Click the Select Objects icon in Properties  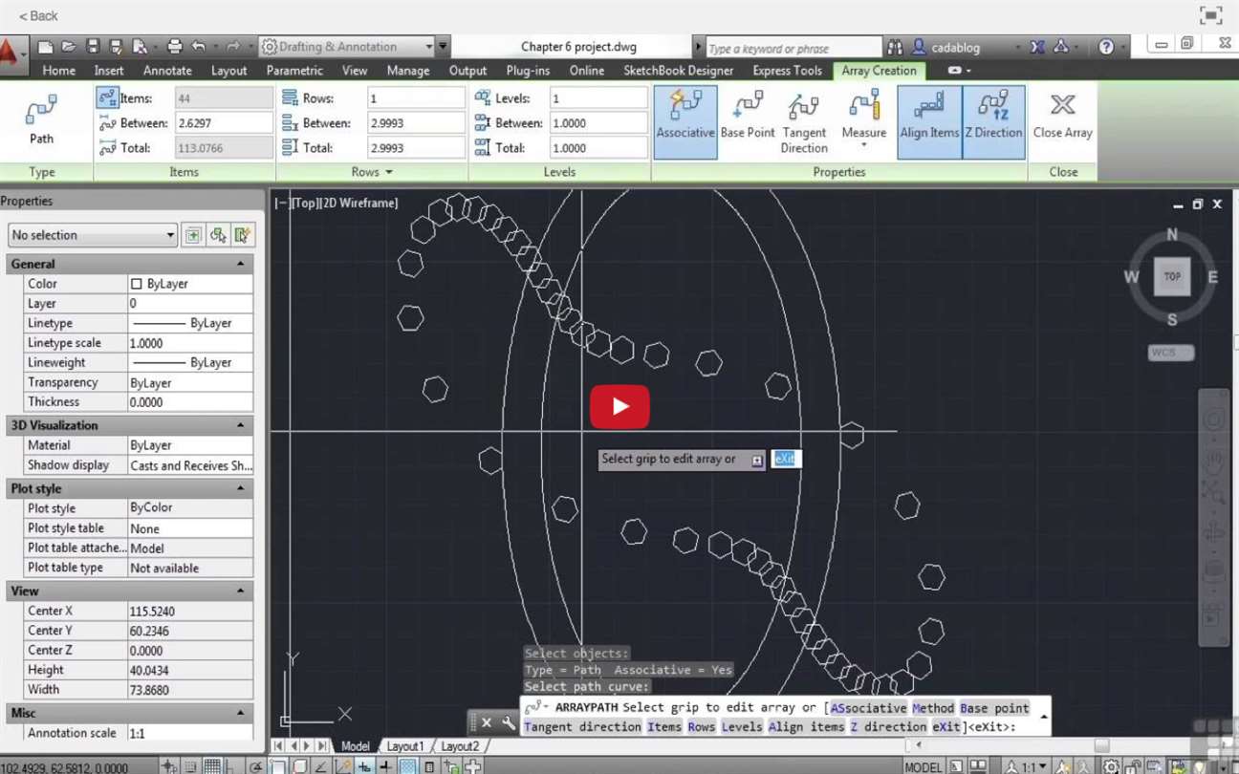pyautogui.click(x=218, y=235)
